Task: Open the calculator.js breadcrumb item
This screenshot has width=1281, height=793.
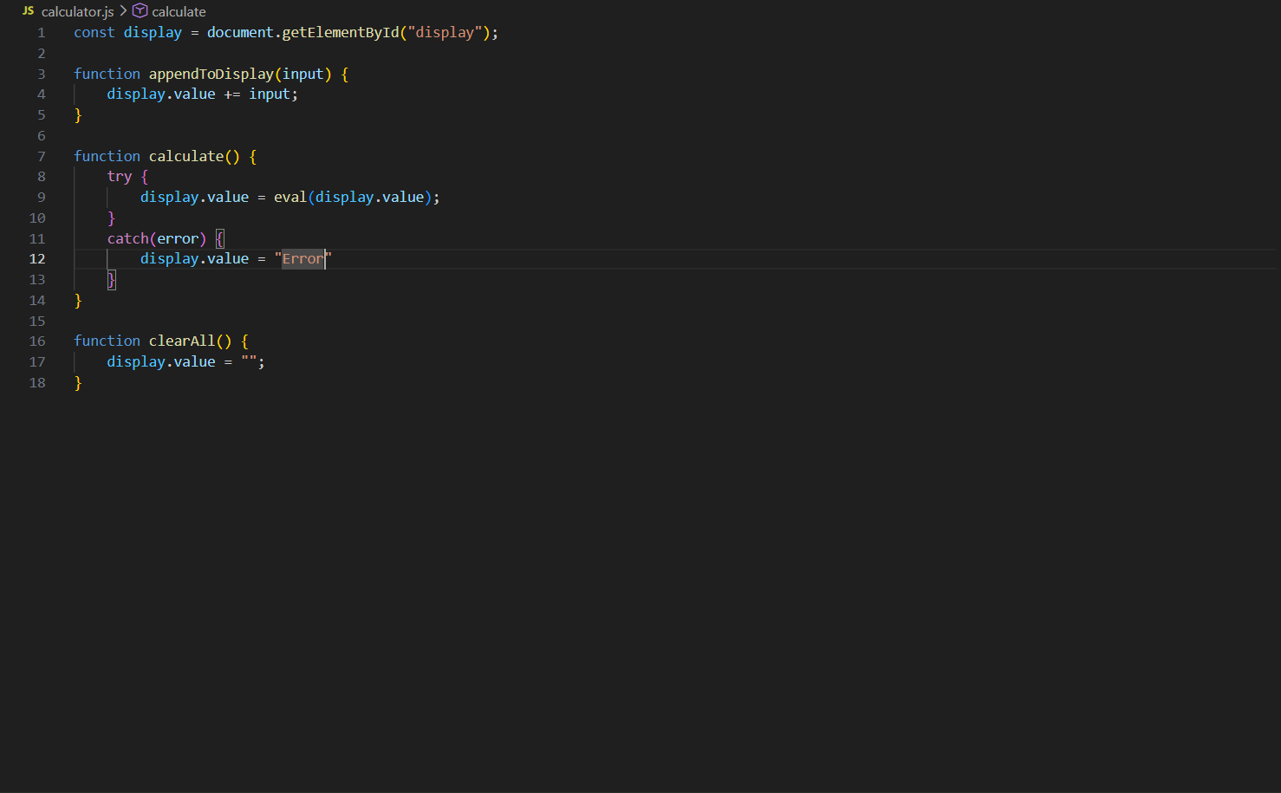Action: [77, 12]
